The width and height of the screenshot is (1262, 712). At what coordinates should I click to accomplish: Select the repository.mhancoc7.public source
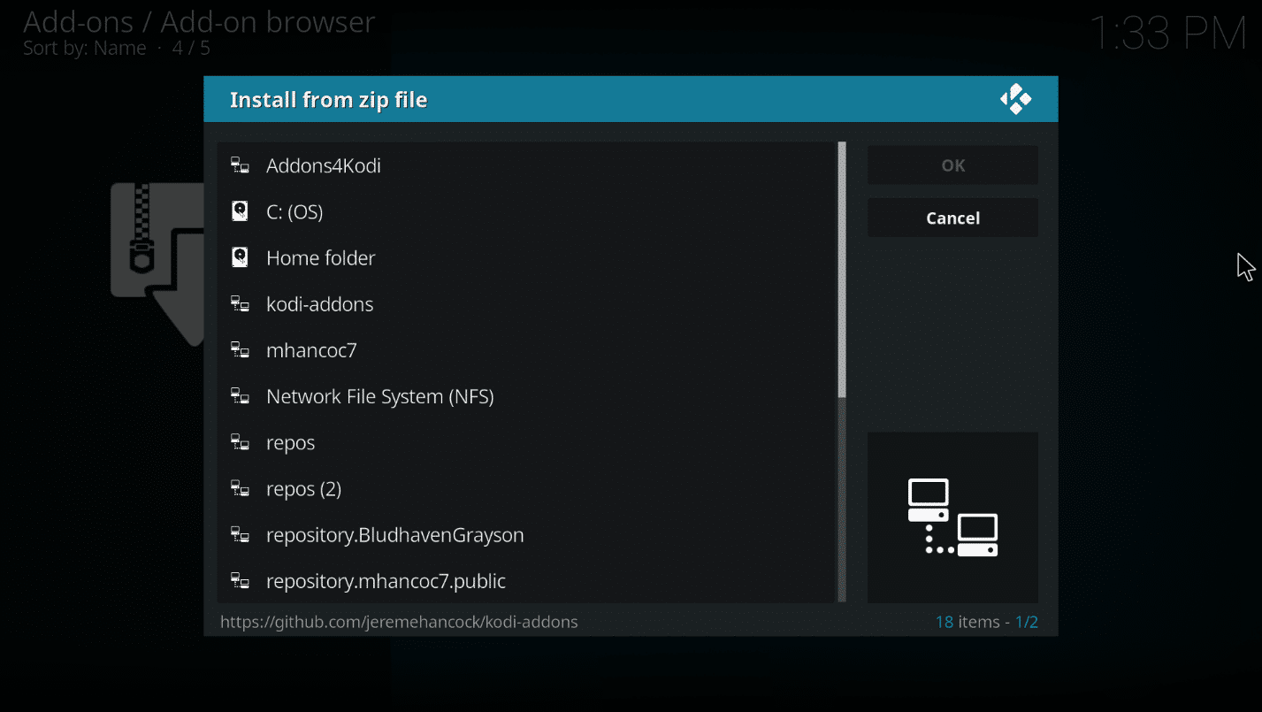(x=527, y=581)
